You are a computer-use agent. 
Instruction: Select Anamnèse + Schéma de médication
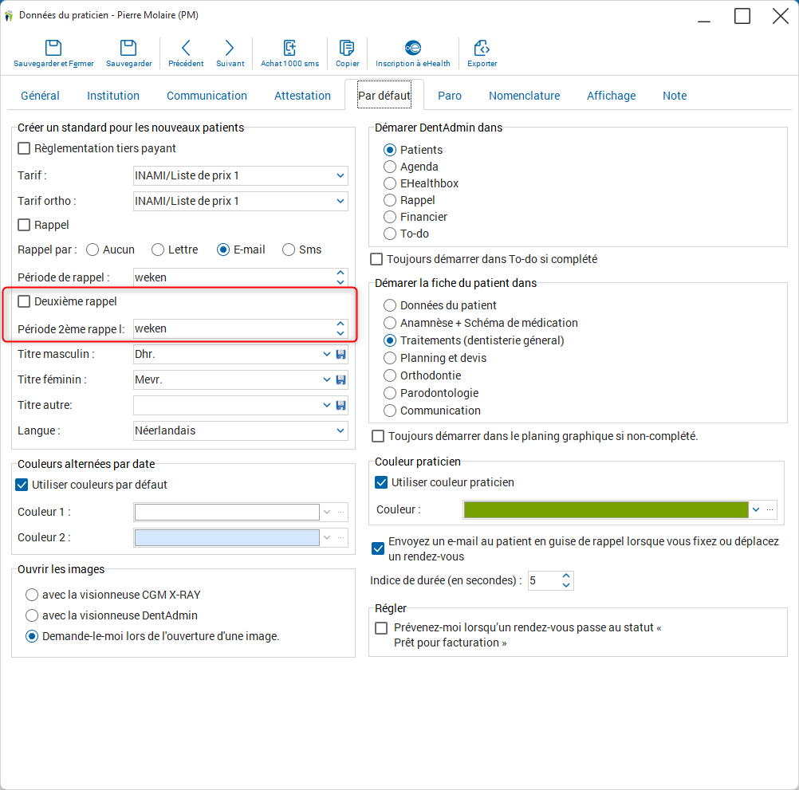coord(390,323)
